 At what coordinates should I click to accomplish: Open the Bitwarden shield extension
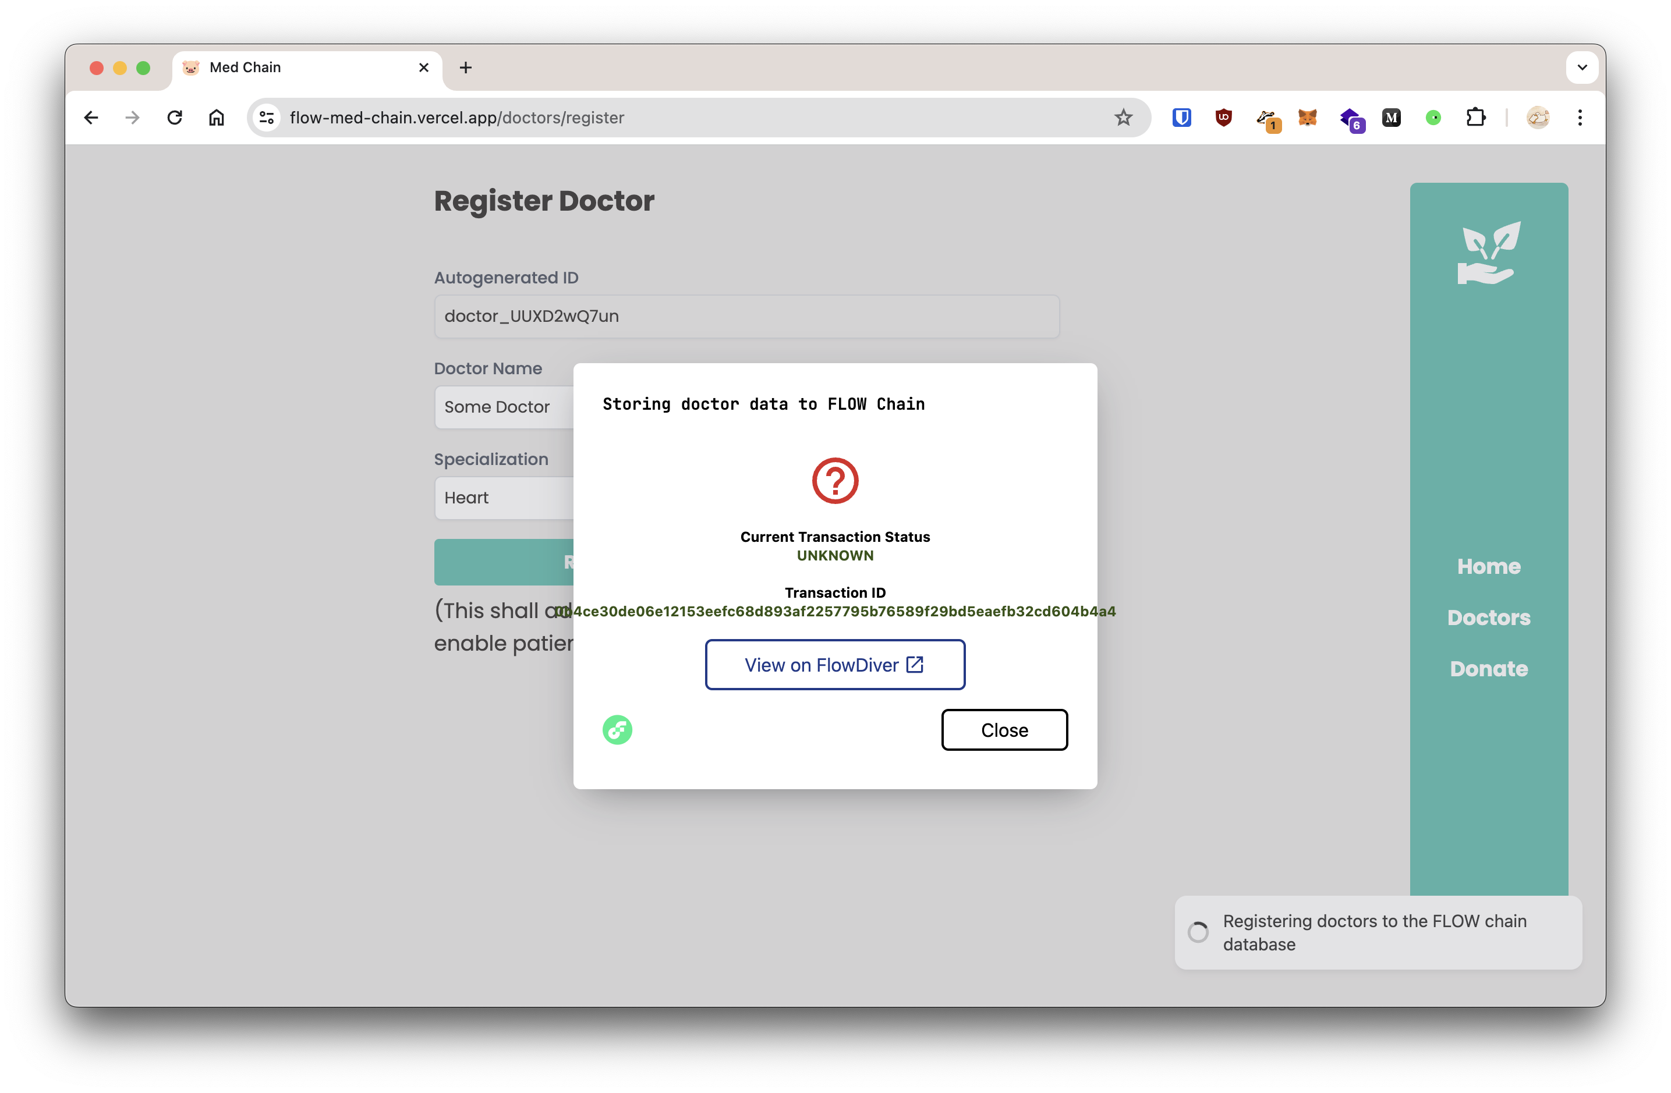coord(1182,118)
